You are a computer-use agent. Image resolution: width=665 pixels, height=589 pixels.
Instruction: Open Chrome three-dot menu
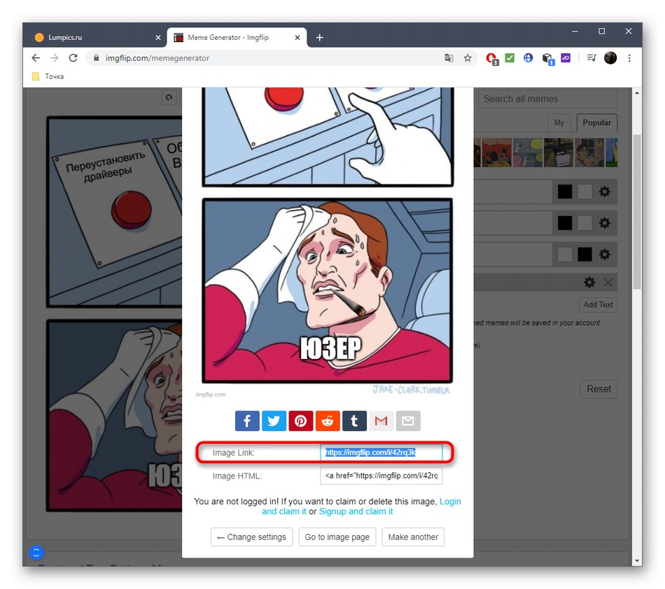tap(629, 58)
